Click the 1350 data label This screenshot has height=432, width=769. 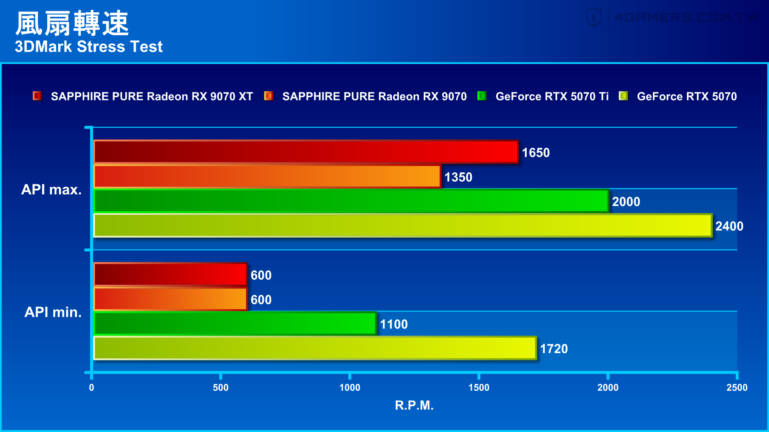(459, 177)
